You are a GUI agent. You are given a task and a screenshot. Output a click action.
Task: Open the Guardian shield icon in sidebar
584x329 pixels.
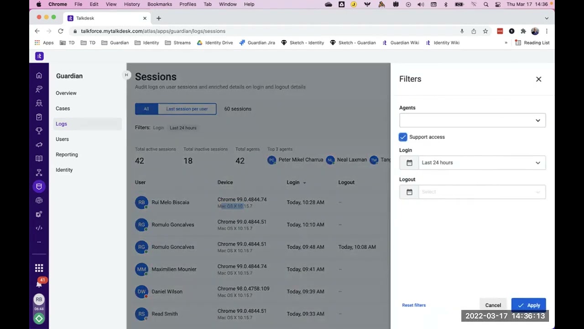(39, 186)
